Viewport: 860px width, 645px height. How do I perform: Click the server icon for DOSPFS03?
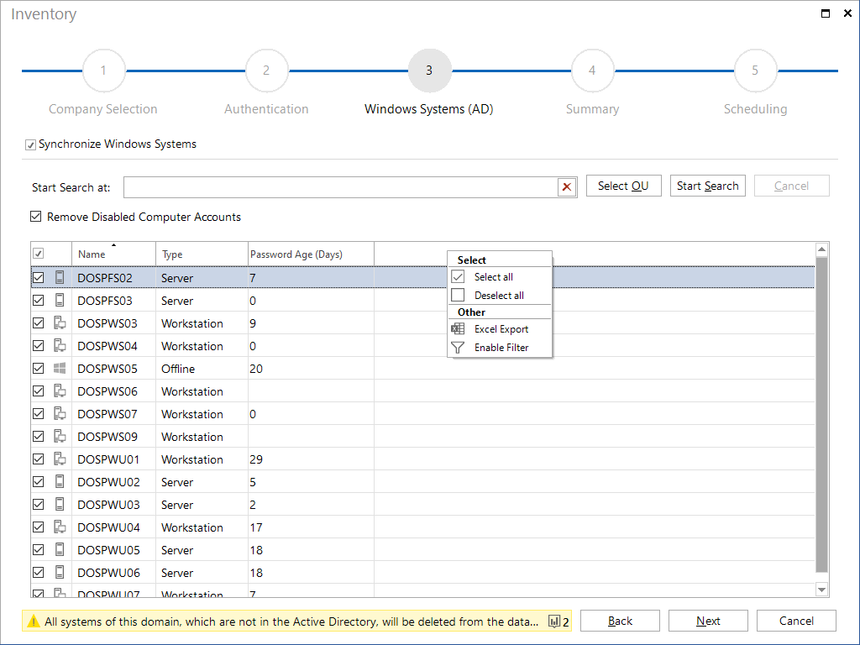tap(60, 300)
